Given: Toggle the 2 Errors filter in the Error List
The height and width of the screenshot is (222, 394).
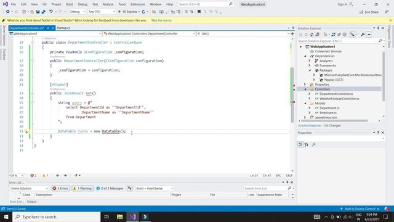Looking at the screenshot, I should [60, 188].
